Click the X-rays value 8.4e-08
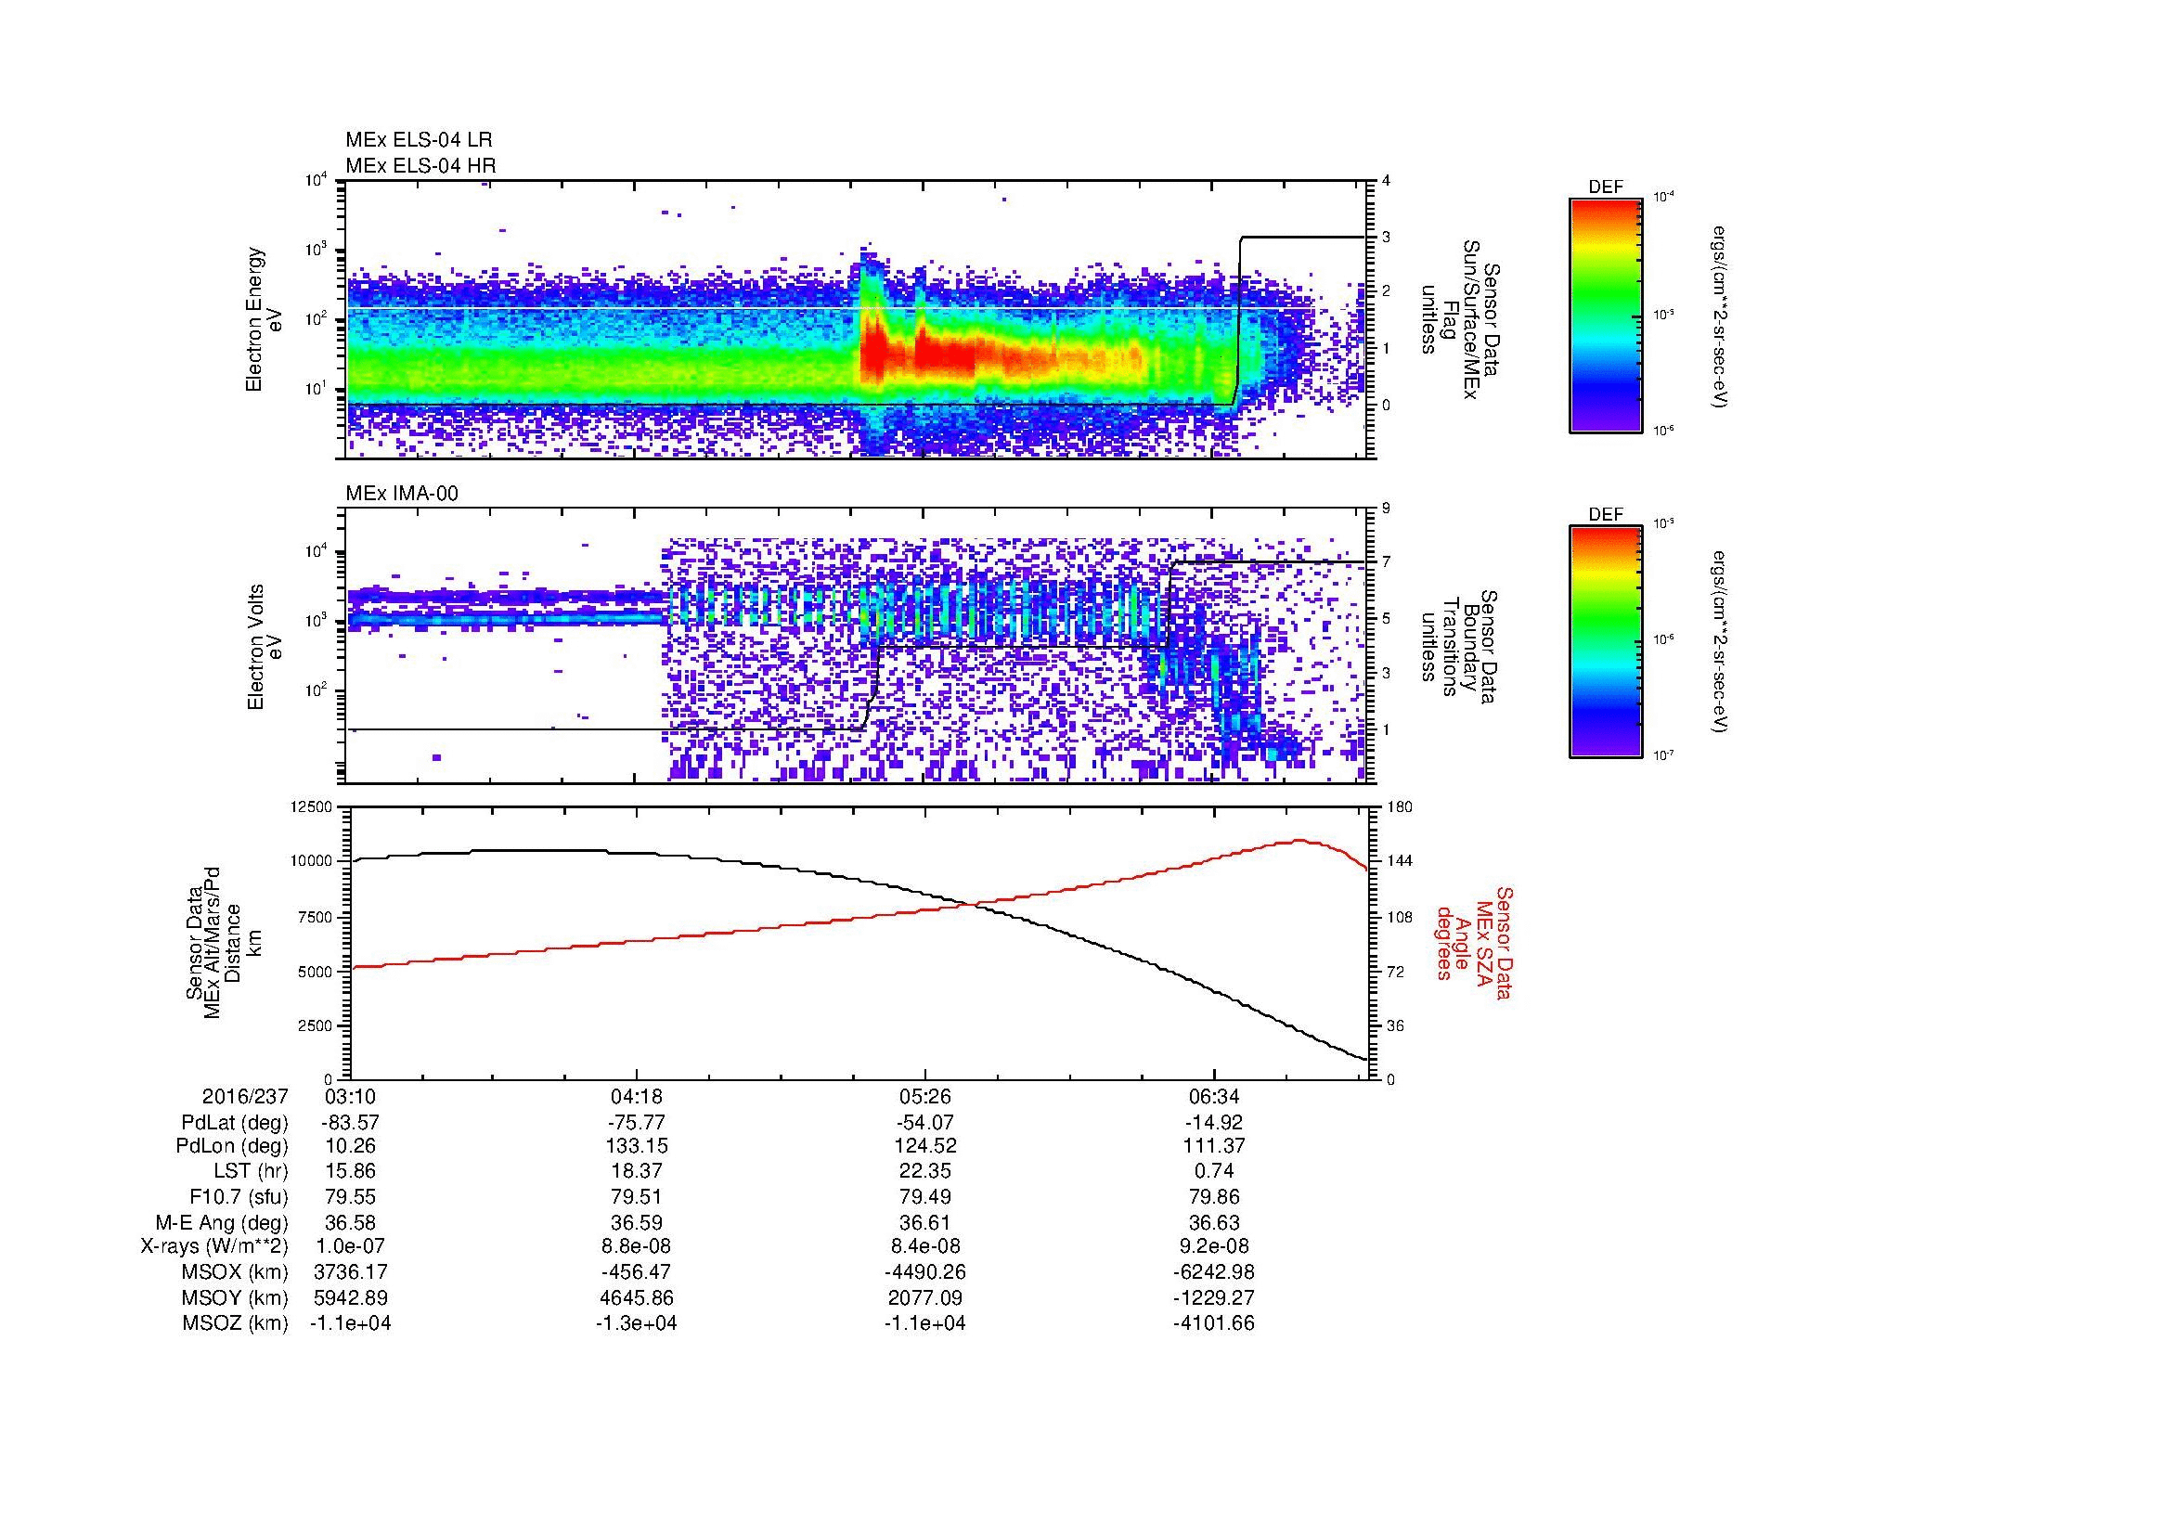Image resolution: width=2171 pixels, height=1534 pixels. point(924,1246)
